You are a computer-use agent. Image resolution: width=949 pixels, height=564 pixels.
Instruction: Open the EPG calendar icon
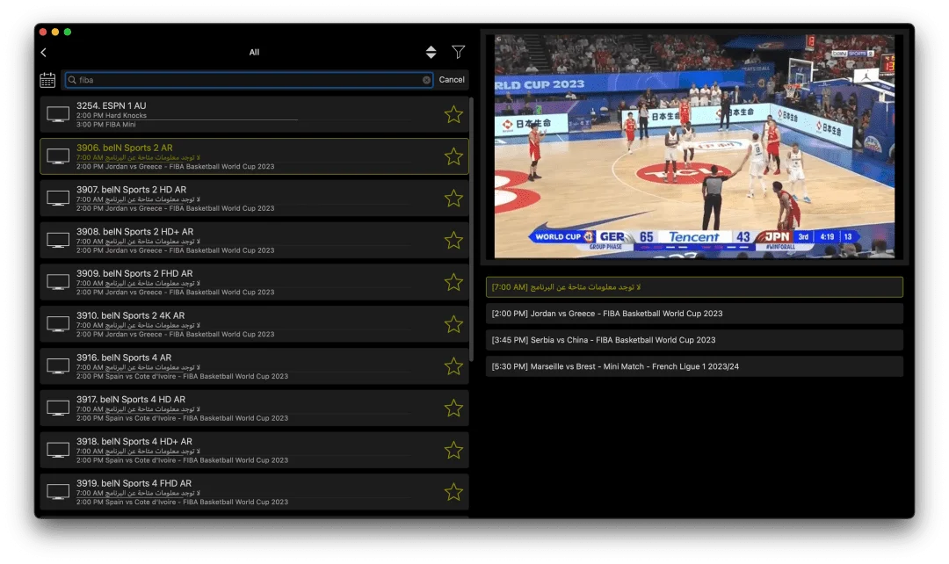tap(47, 80)
